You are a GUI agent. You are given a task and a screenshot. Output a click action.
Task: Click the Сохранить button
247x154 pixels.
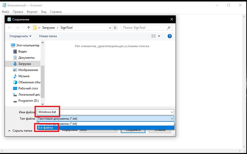point(133,131)
